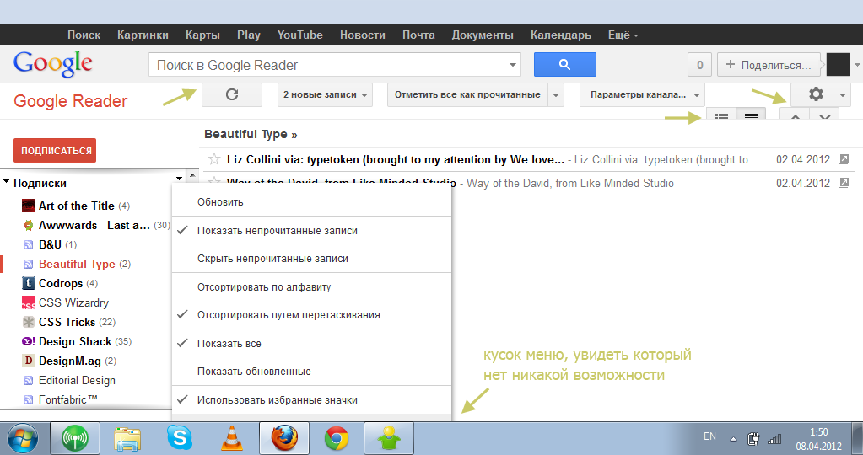
Task: Click the refresh circular arrow button
Action: [x=232, y=94]
